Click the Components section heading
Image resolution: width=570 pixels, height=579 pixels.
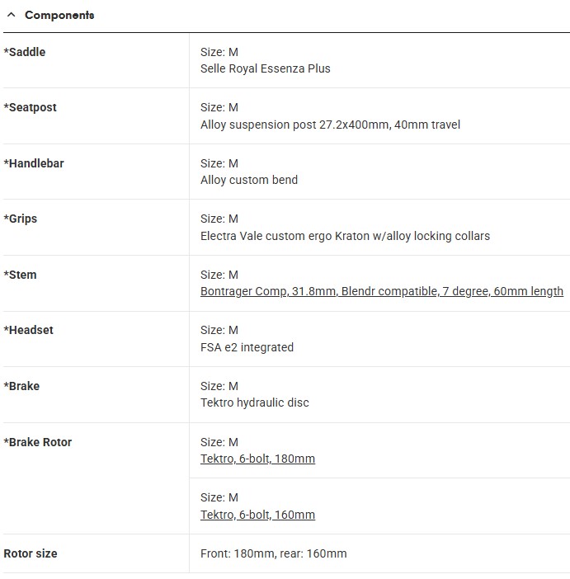(x=59, y=15)
